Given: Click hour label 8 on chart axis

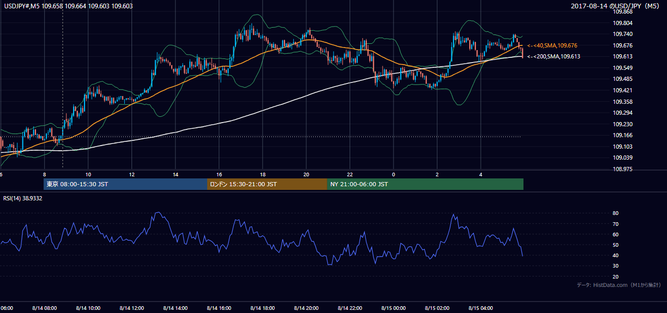Looking at the screenshot, I should (x=44, y=175).
